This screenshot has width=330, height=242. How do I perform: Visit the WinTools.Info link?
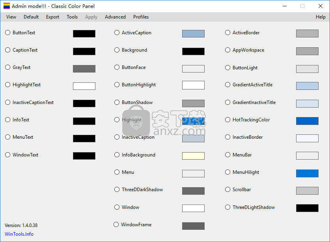19,234
